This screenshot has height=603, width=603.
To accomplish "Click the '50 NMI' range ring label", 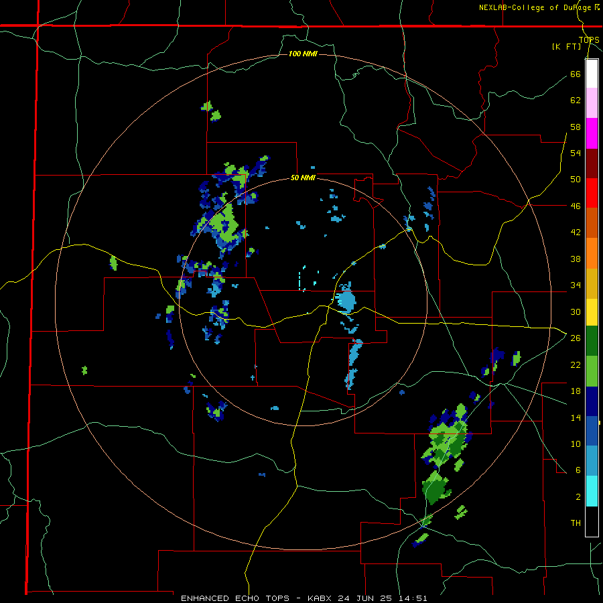I will (303, 178).
